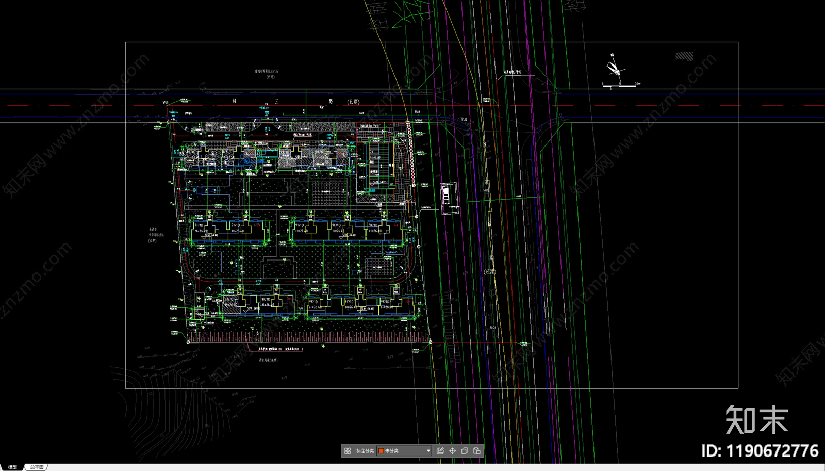
Task: Open the 总平面 layout tab
Action: [37, 467]
